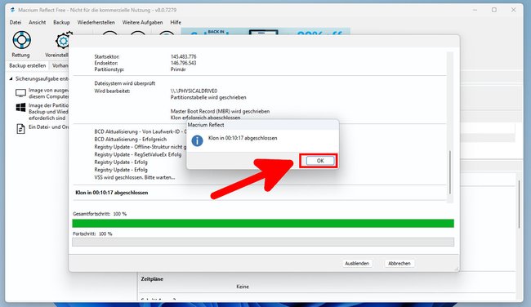This screenshot has width=531, height=307.
Task: Click the green Gesamtfortschritt progress bar
Action: pos(263,224)
